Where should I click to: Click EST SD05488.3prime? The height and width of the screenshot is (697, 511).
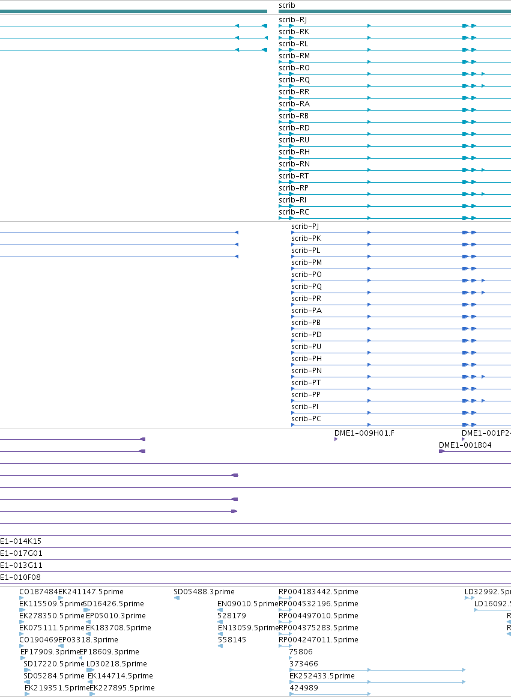pyautogui.click(x=204, y=592)
